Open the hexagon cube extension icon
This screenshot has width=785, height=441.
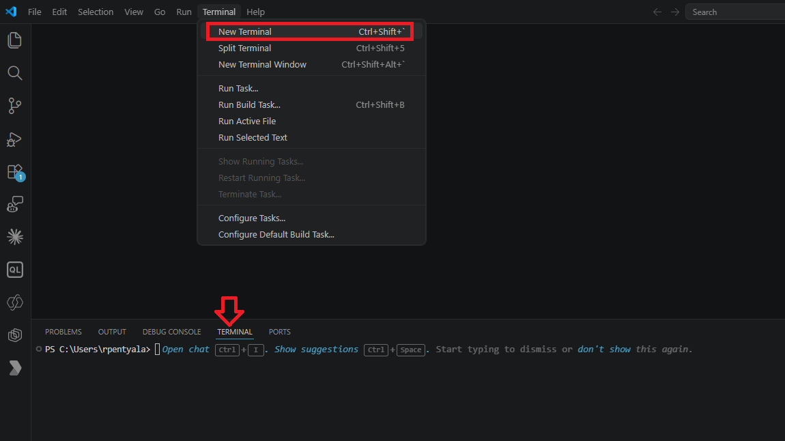pyautogui.click(x=15, y=335)
